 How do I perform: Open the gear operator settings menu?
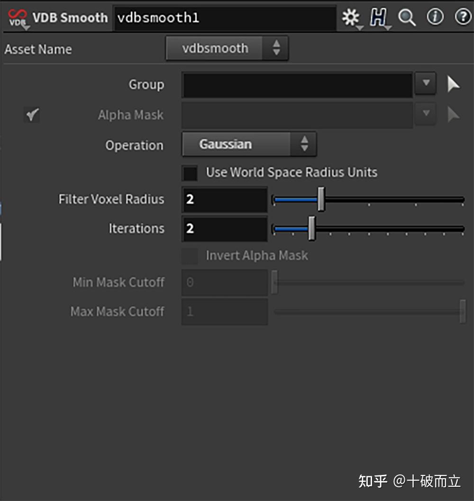click(350, 17)
